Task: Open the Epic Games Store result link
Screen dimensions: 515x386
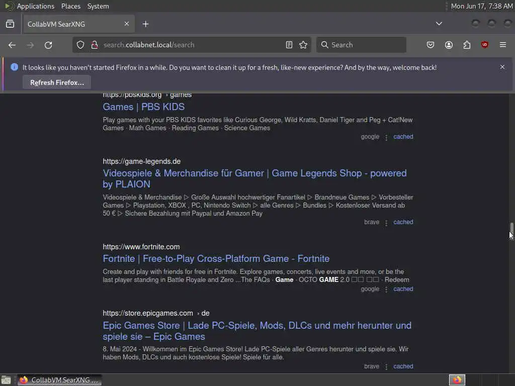Action: pos(257,331)
